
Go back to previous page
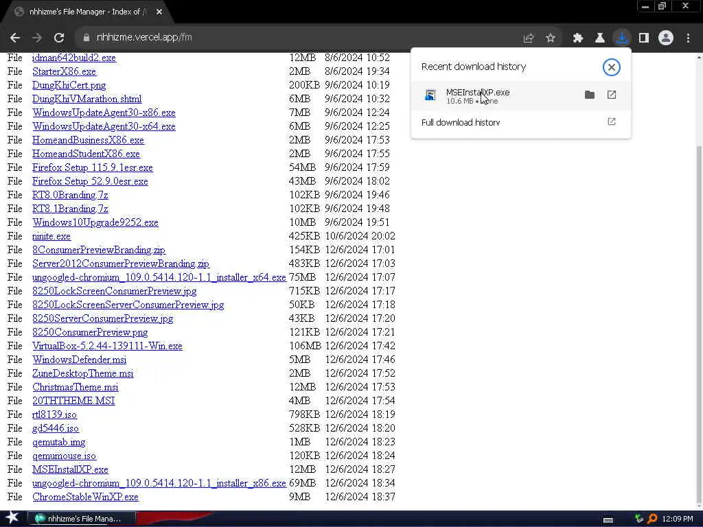[x=15, y=38]
